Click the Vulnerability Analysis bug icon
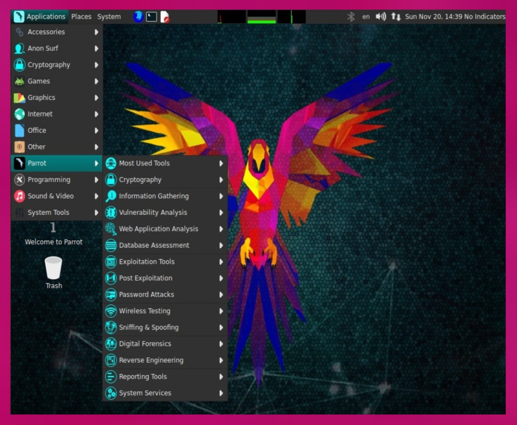Screen dimensions: 517x425 111,213
